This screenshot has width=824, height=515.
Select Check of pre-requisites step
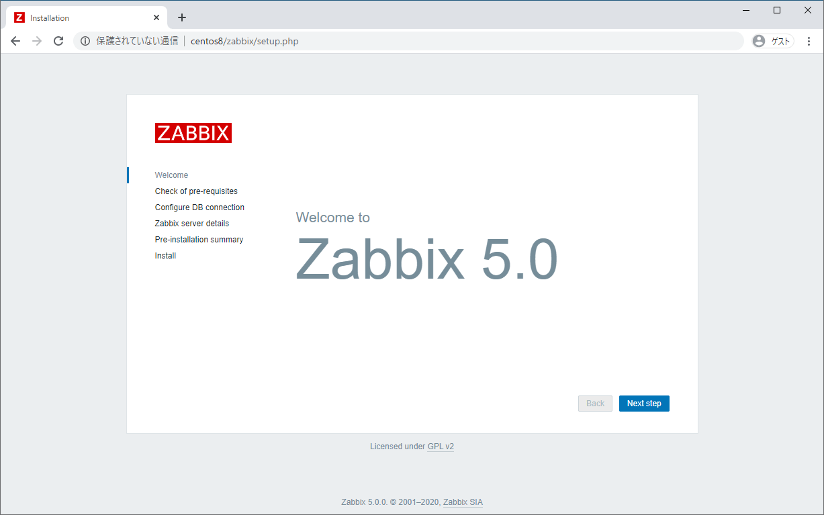[196, 191]
